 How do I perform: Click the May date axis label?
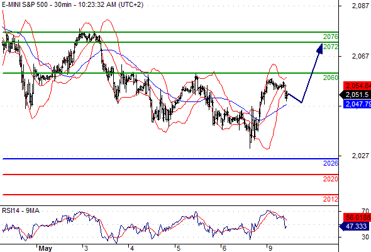point(45,248)
